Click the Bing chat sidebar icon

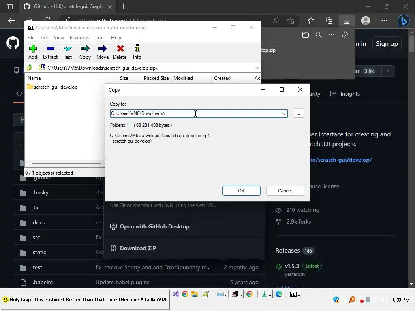(403, 21)
